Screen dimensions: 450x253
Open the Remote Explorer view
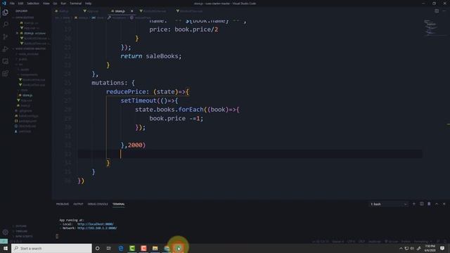click(5, 61)
